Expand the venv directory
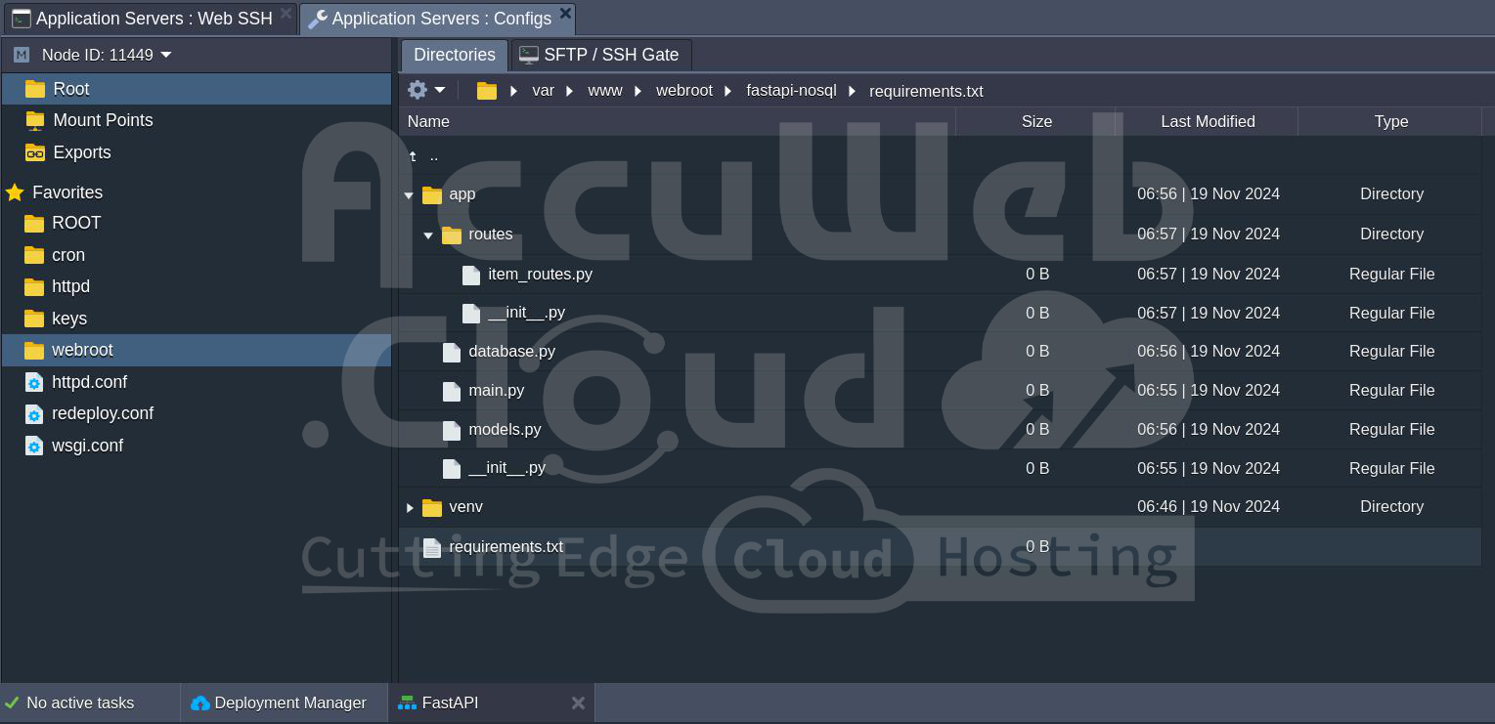The image size is (1495, 724). coord(410,507)
